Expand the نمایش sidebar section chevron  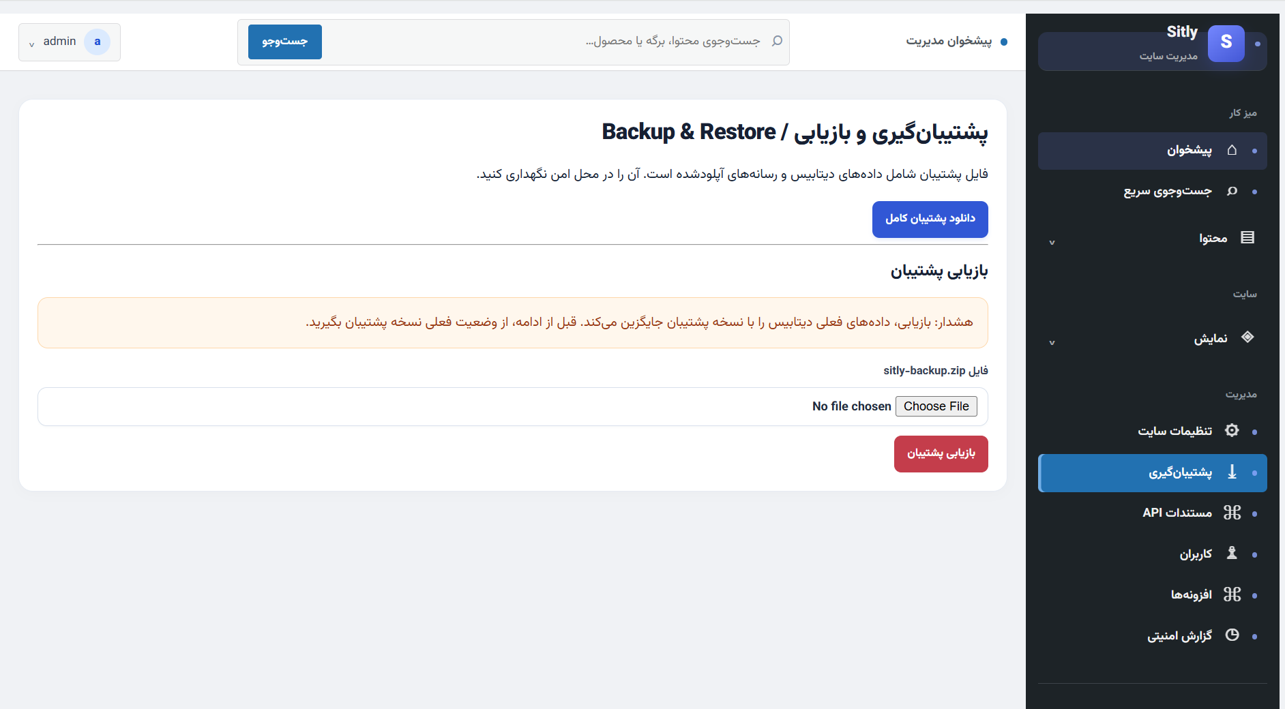tap(1052, 342)
